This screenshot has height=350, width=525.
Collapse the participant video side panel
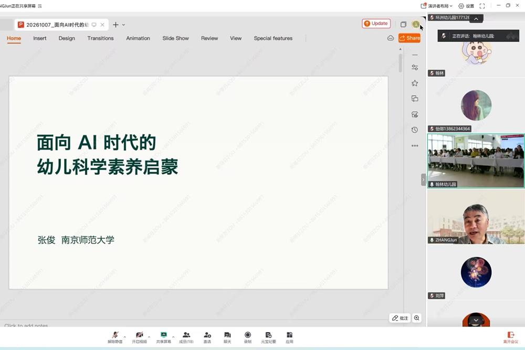423,179
